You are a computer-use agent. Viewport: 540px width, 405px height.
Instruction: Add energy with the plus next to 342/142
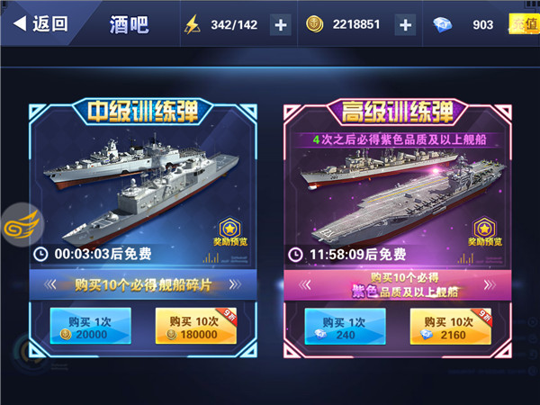click(280, 25)
